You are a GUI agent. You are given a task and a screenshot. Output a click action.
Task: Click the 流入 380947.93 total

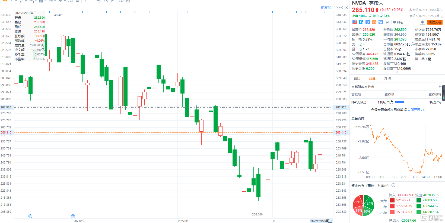click(x=401, y=195)
